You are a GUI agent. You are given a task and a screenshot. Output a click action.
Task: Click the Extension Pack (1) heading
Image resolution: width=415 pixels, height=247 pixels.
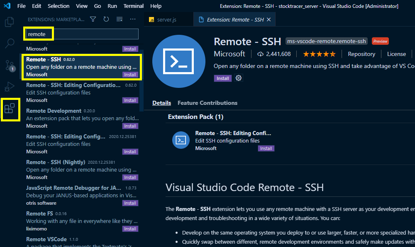click(195, 117)
